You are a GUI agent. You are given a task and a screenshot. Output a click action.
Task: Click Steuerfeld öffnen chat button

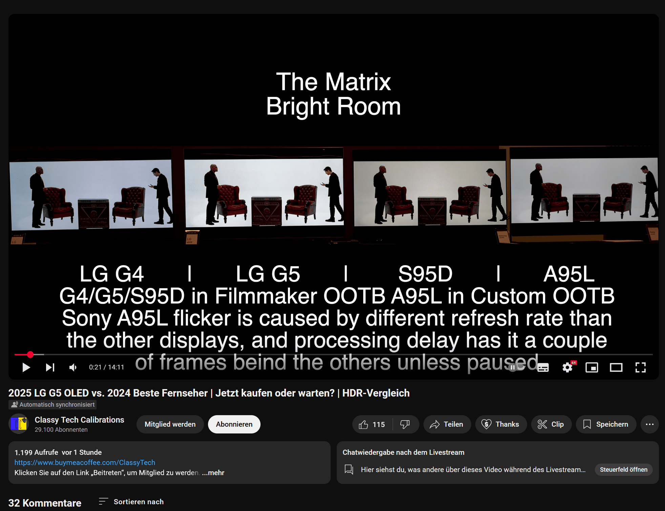(x=623, y=470)
